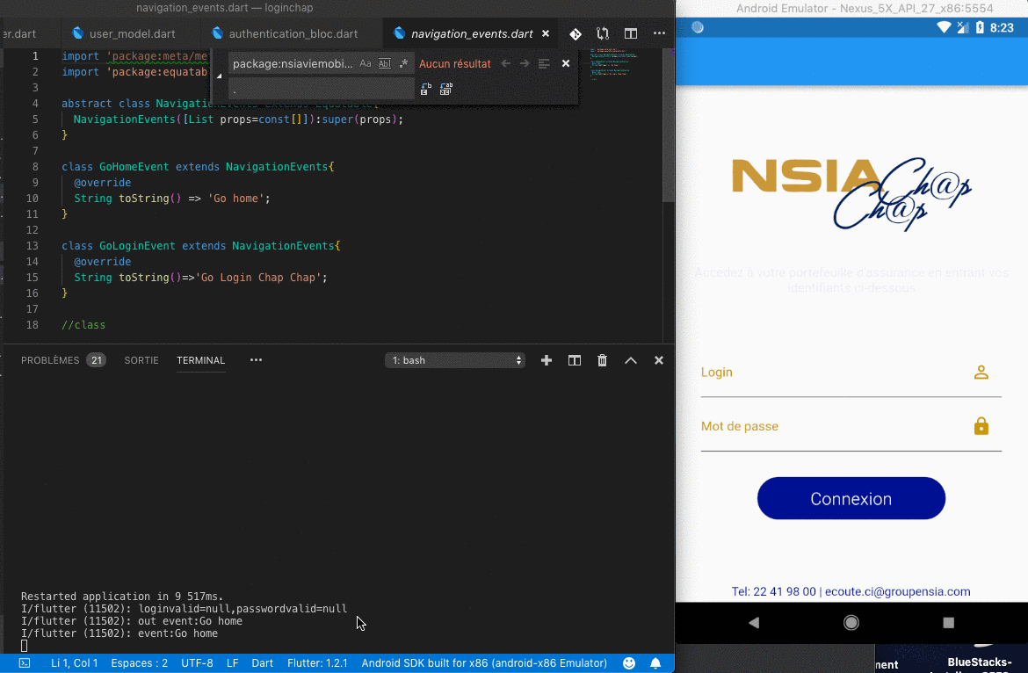Click 'Li 1, Col 1' in status bar
Image resolution: width=1028 pixels, height=673 pixels.
pyautogui.click(x=74, y=663)
